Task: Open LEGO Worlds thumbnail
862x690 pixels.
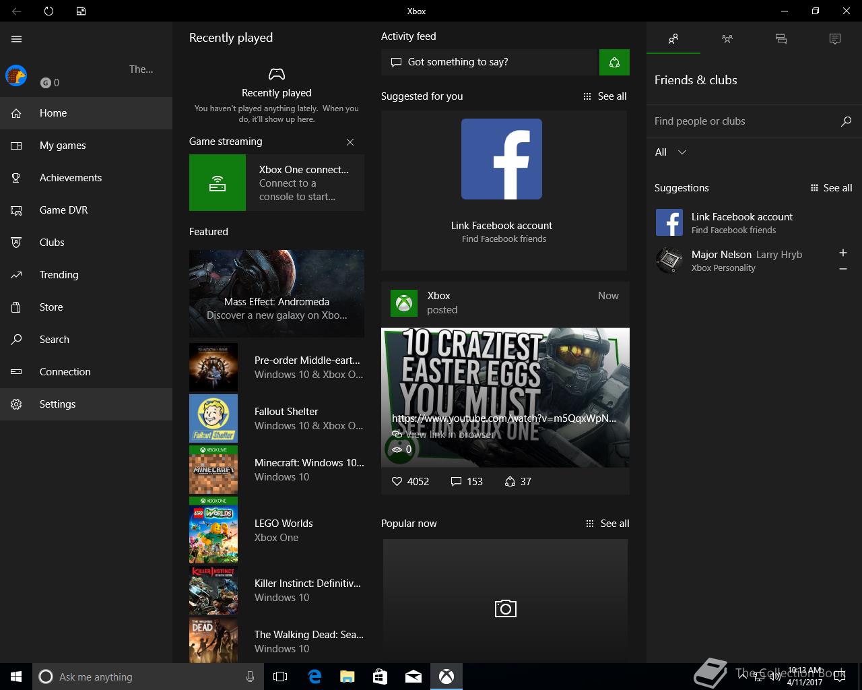Action: tap(213, 530)
